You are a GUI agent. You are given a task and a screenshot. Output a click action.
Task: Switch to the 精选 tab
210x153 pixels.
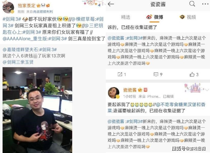125,17
